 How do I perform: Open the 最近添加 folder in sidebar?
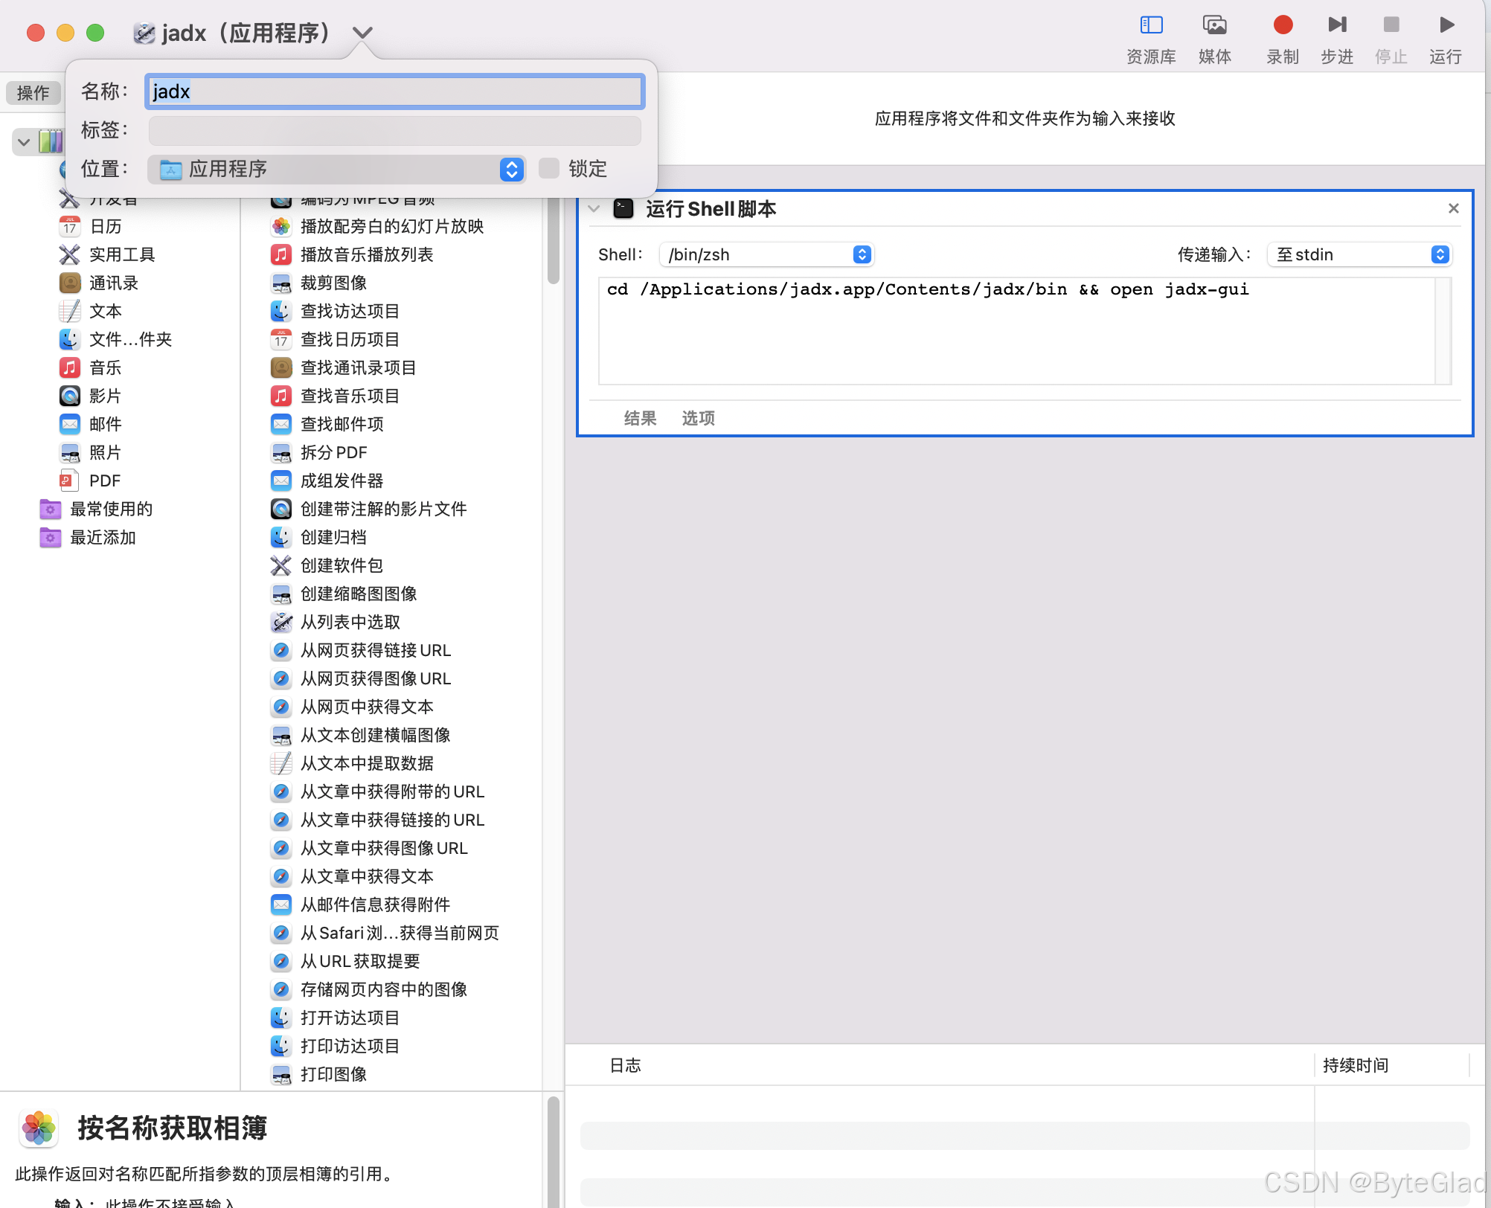[x=102, y=537]
